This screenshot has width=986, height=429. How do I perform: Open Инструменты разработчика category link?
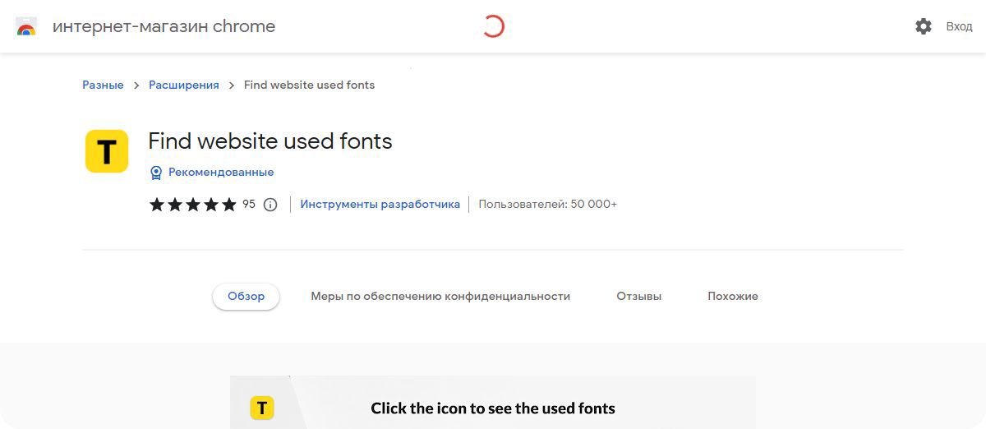(x=380, y=204)
